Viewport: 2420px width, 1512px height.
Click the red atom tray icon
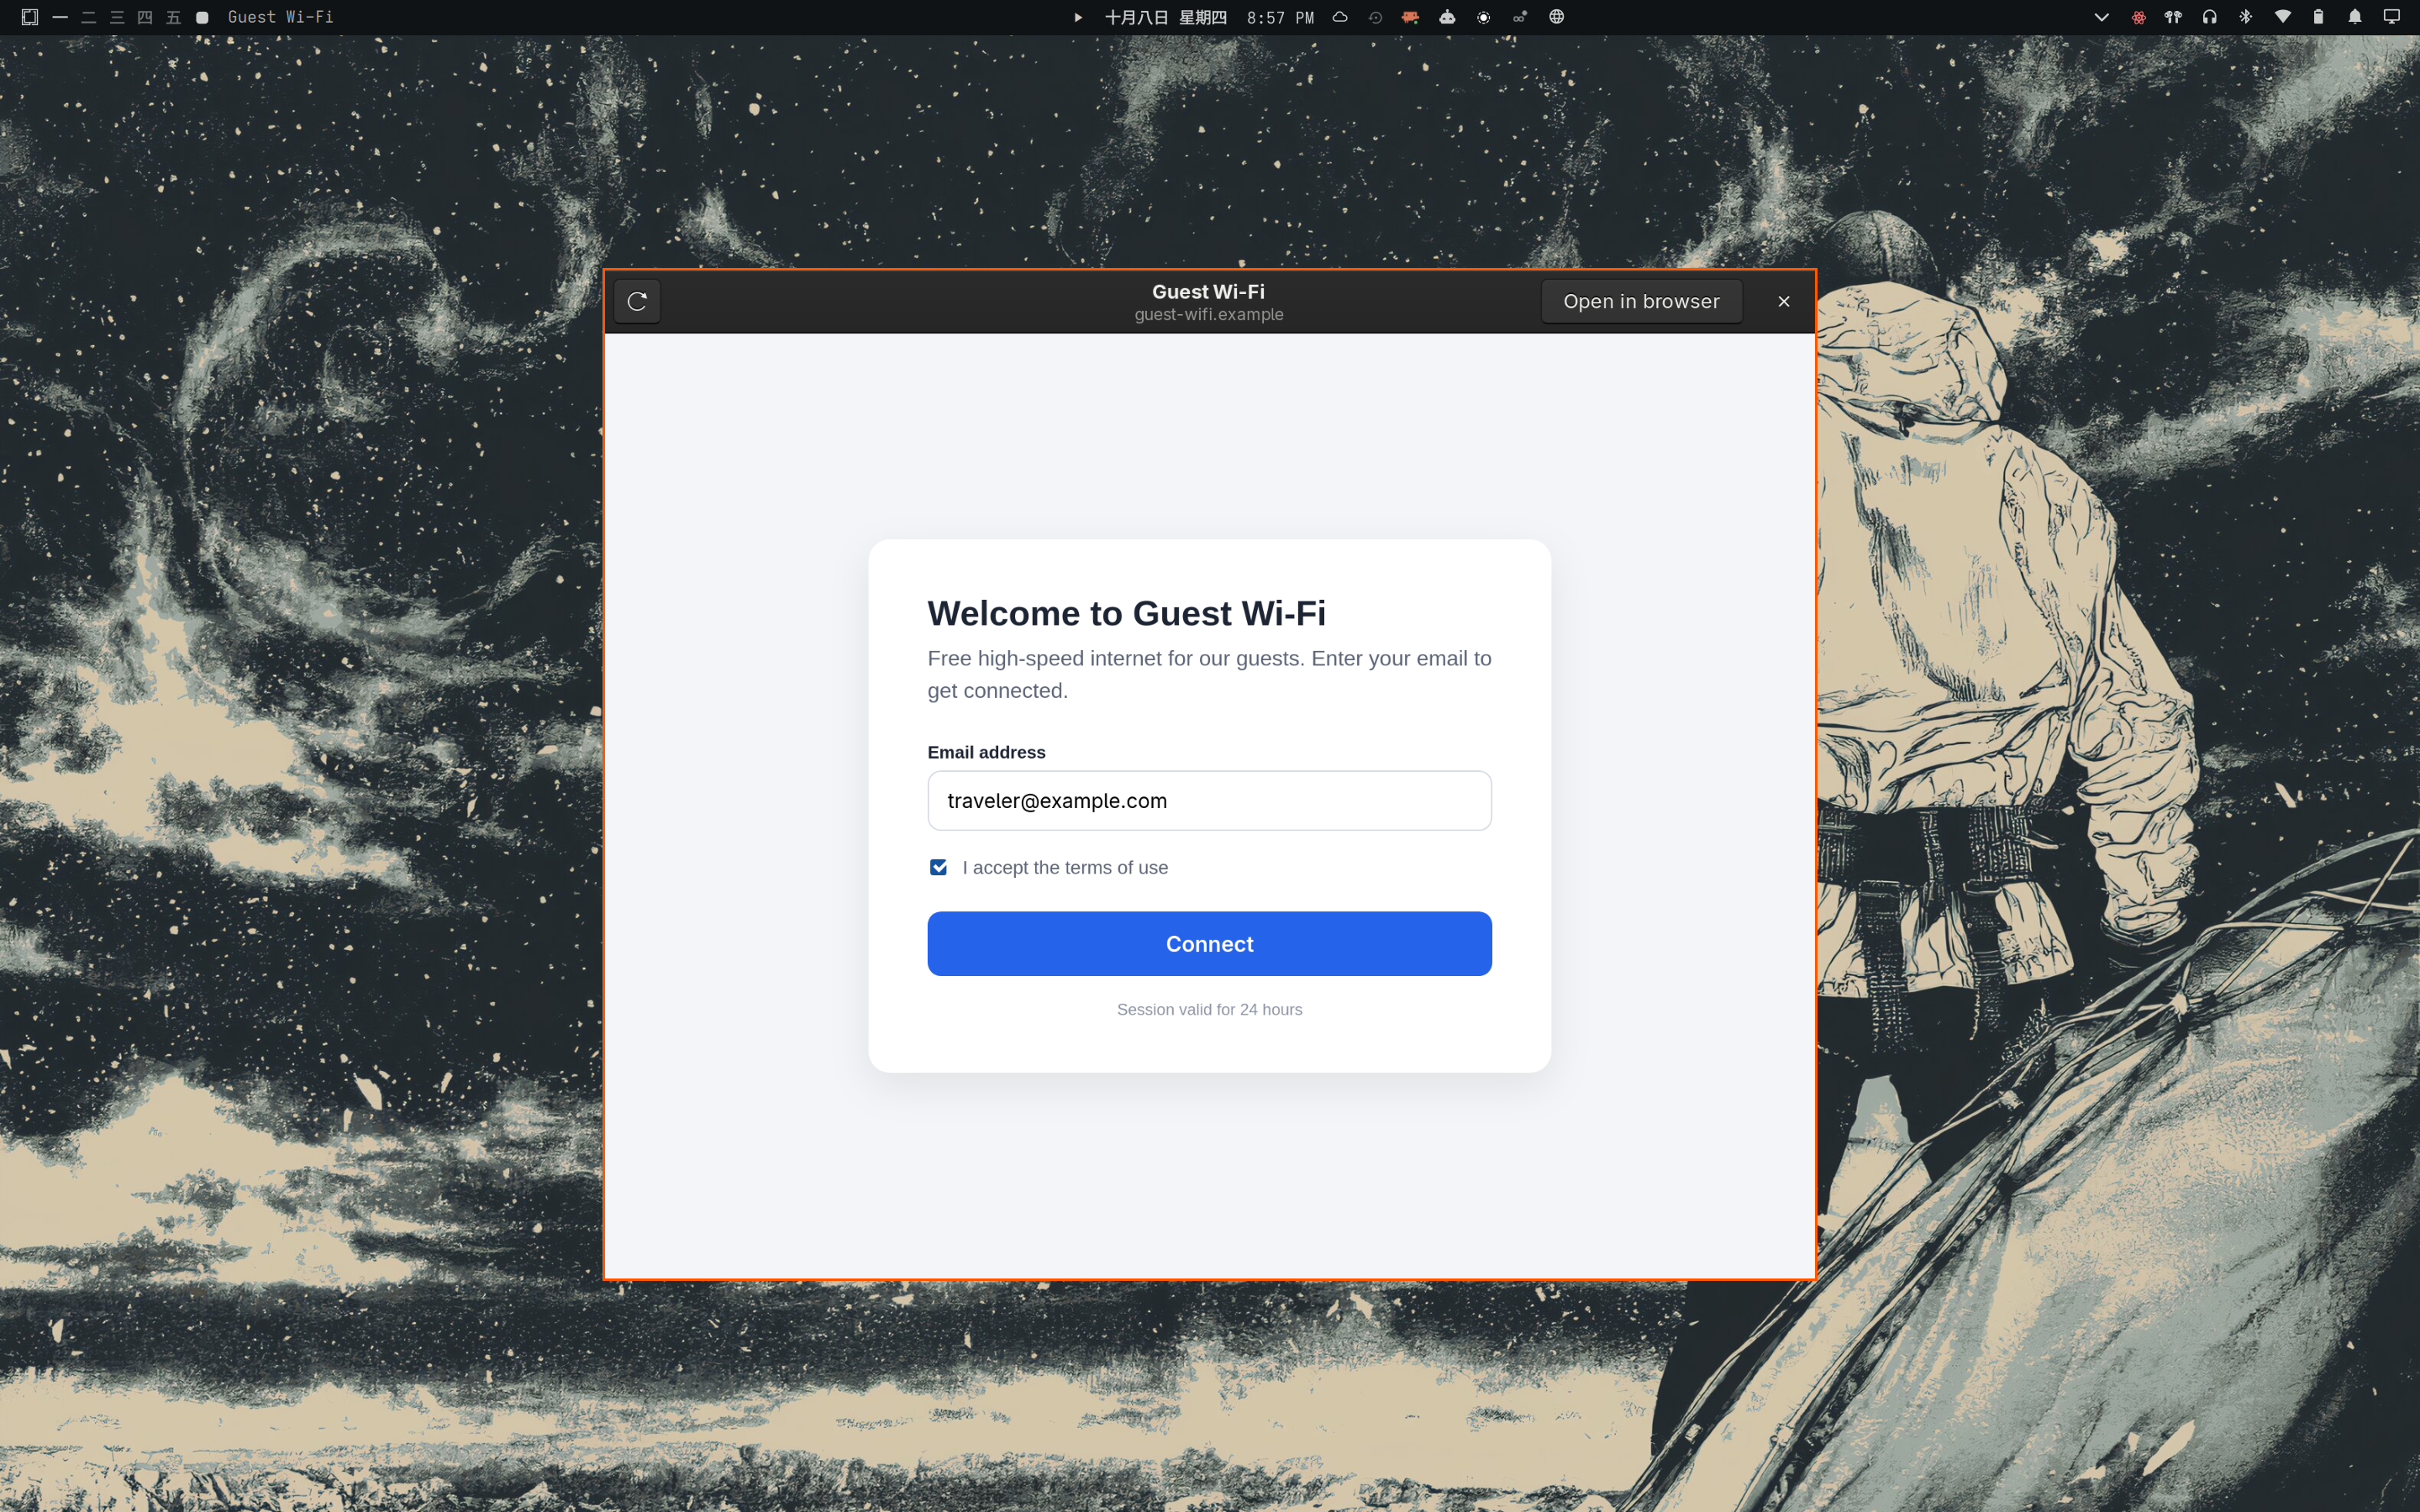[2138, 17]
